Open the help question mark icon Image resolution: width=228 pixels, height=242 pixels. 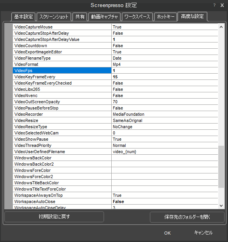[x=214, y=5]
